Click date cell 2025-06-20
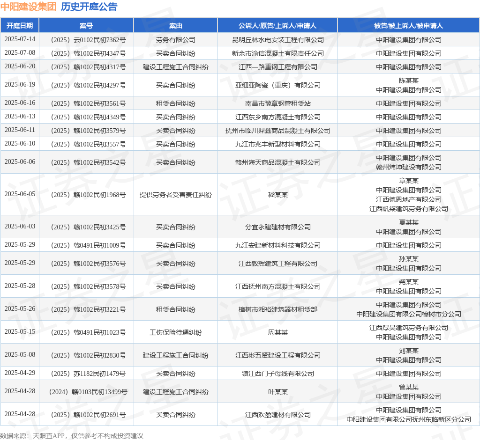The image size is (480, 440). (x=20, y=66)
